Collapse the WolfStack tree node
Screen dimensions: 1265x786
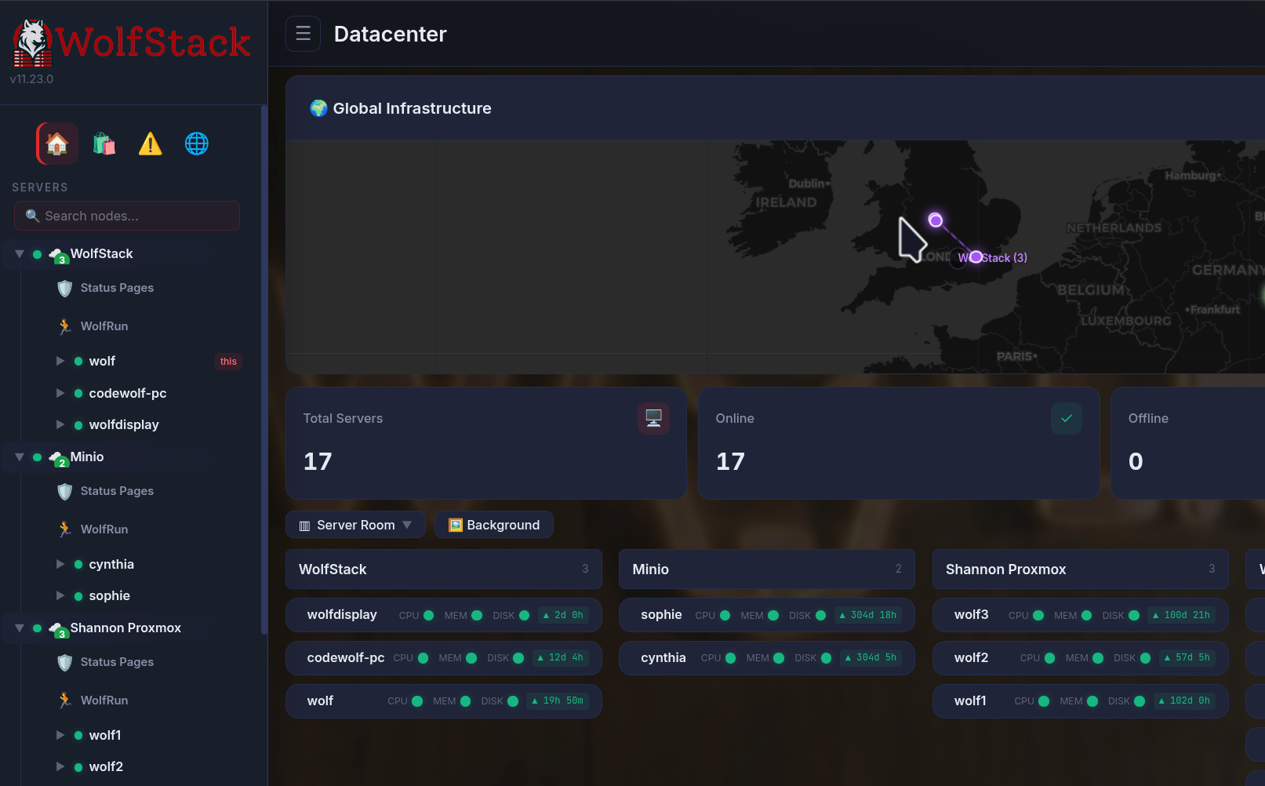coord(19,253)
